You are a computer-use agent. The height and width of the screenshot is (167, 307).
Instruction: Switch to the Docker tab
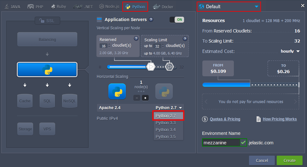pyautogui.click(x=163, y=7)
